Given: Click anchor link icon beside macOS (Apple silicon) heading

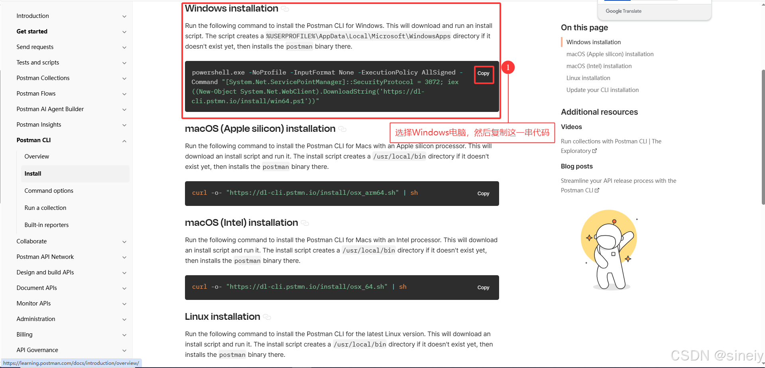Looking at the screenshot, I should pyautogui.click(x=342, y=129).
